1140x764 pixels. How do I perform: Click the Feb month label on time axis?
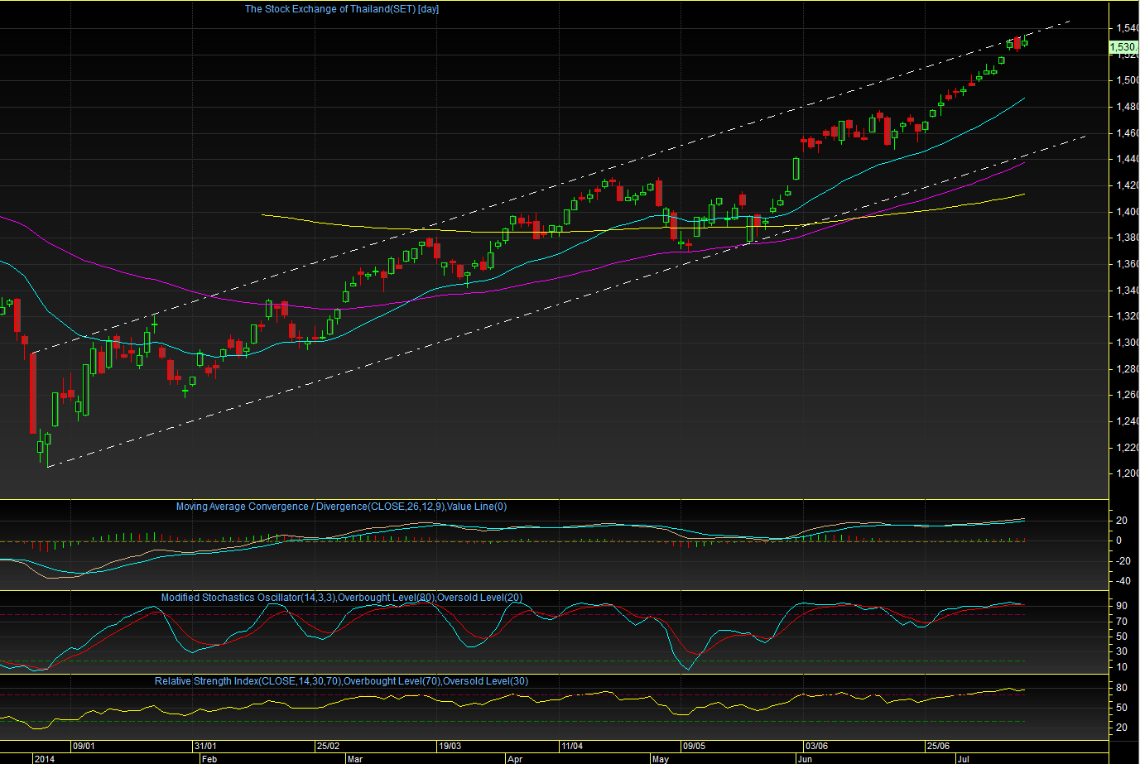click(209, 758)
